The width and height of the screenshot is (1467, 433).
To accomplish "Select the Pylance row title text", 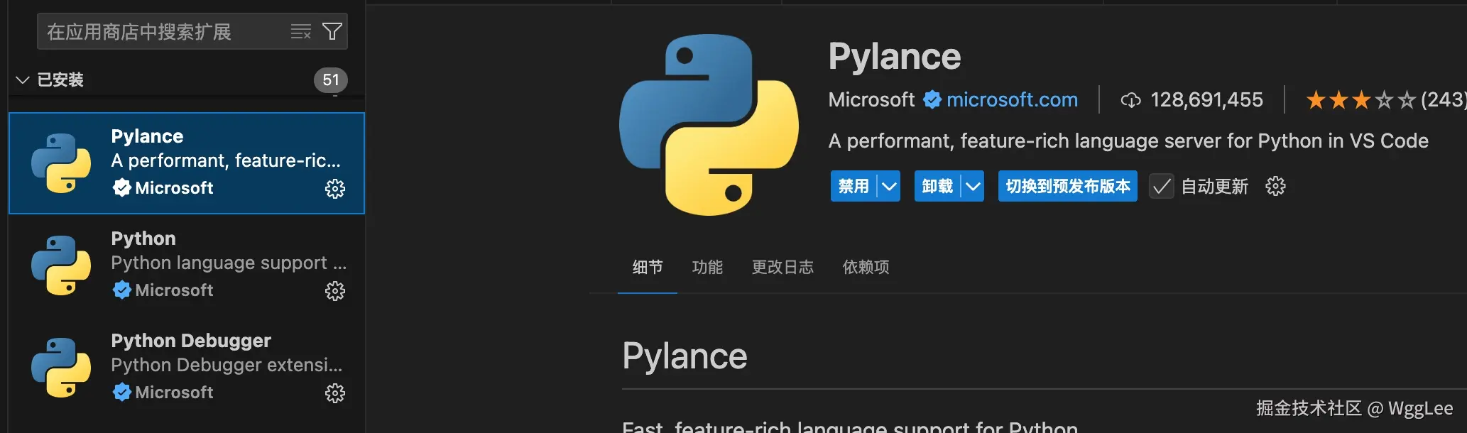I will tap(147, 136).
